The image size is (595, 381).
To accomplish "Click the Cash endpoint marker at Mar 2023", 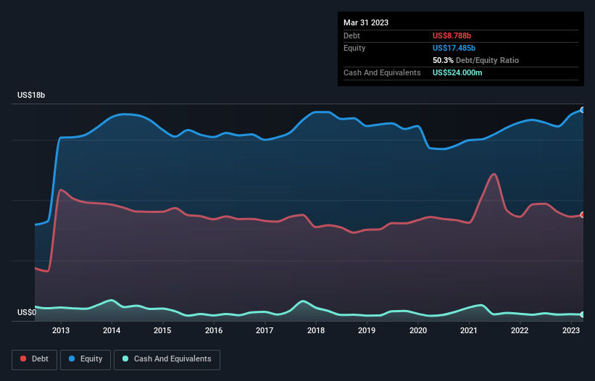I will point(583,314).
